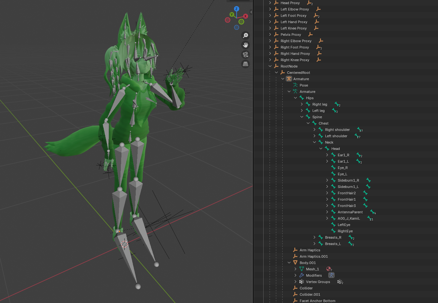Select the Pose item in outliner
This screenshot has height=303, width=438.
click(x=304, y=85)
